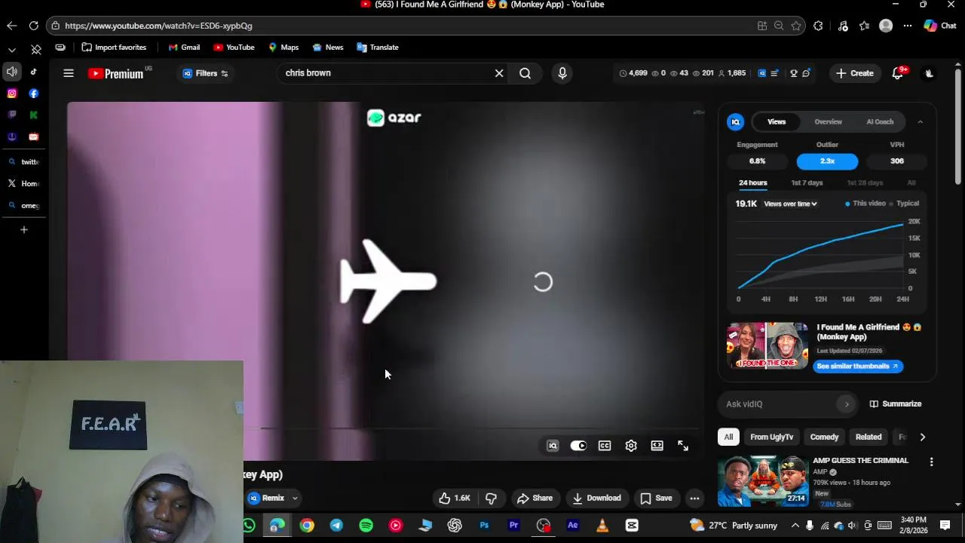Screen dimensions: 965x543
Task: Open the Views over time dropdown
Action: tap(790, 204)
